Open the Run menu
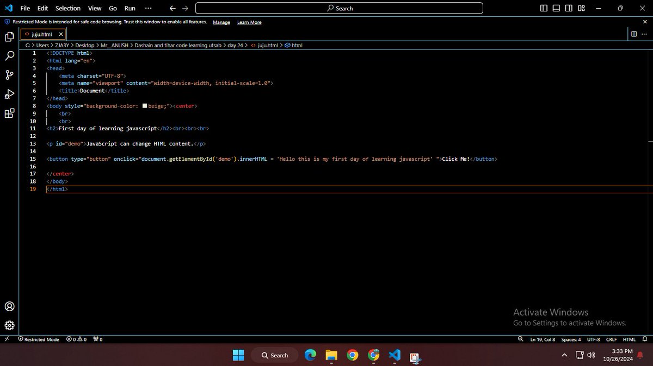This screenshot has height=366, width=653. [130, 8]
